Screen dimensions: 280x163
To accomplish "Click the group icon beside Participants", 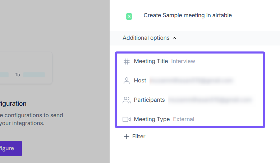I will 127,100.
